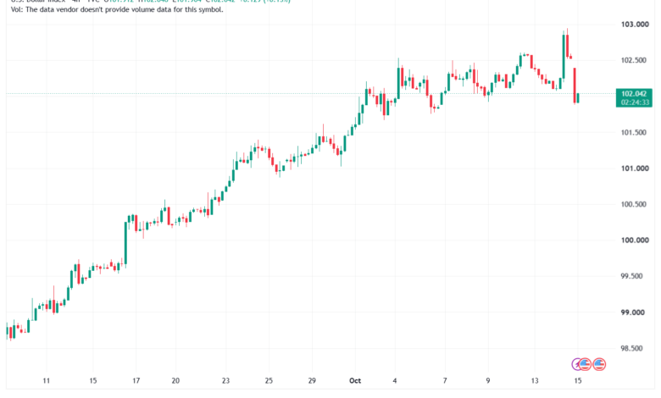Click the 20 date label on the time axis
The height and width of the screenshot is (398, 661).
tap(175, 381)
